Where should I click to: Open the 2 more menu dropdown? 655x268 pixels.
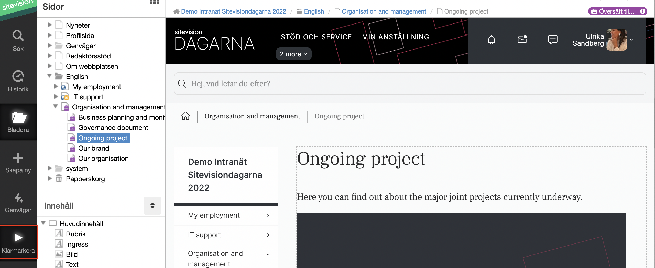tap(294, 54)
